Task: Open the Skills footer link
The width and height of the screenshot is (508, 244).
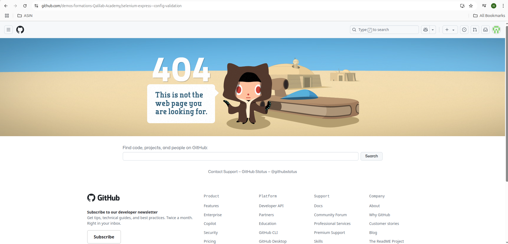Action: (318, 241)
